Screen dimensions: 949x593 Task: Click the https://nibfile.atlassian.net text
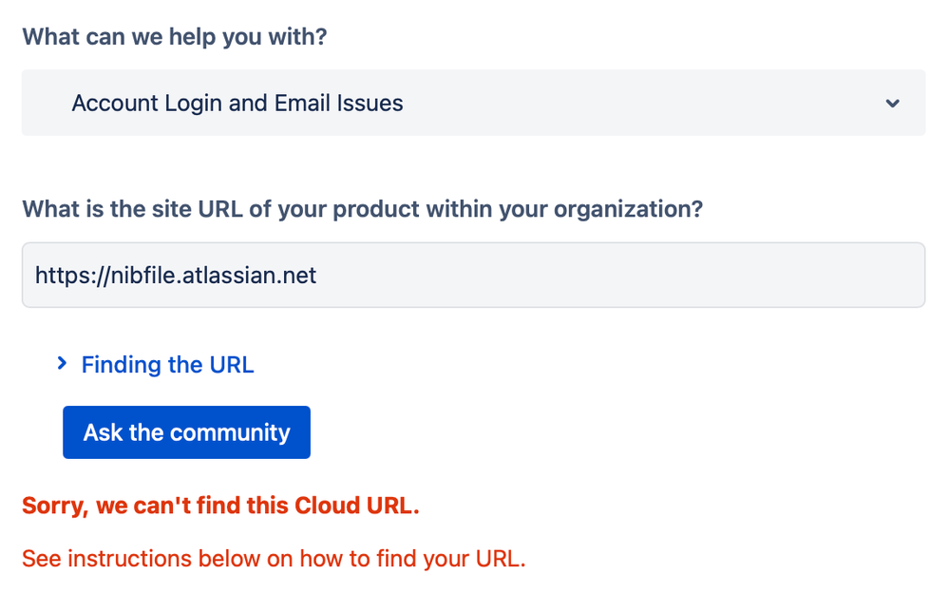[176, 276]
